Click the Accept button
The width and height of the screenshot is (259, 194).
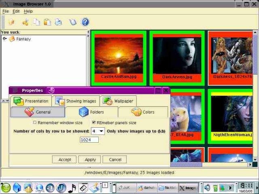(64, 160)
